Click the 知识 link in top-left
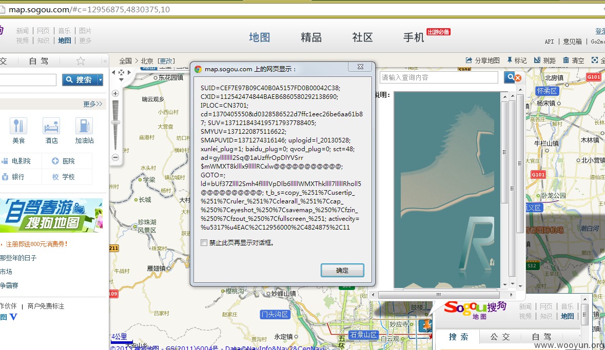 (43, 40)
